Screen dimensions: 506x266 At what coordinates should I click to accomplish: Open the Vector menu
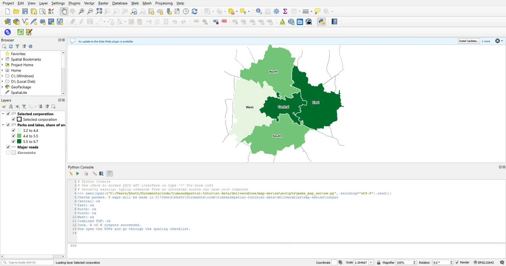[x=89, y=3]
